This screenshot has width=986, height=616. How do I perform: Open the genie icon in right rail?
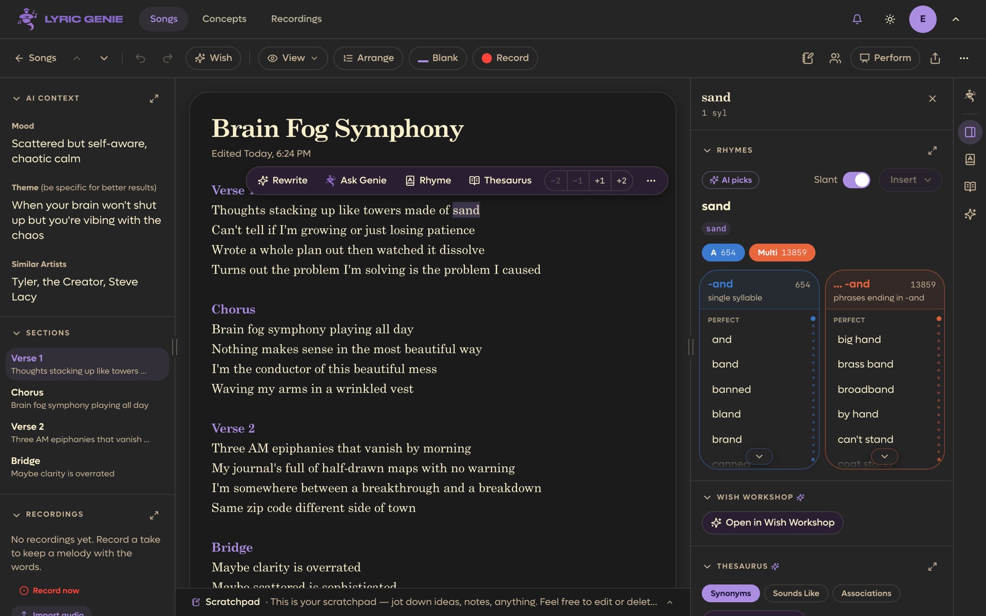click(x=970, y=95)
